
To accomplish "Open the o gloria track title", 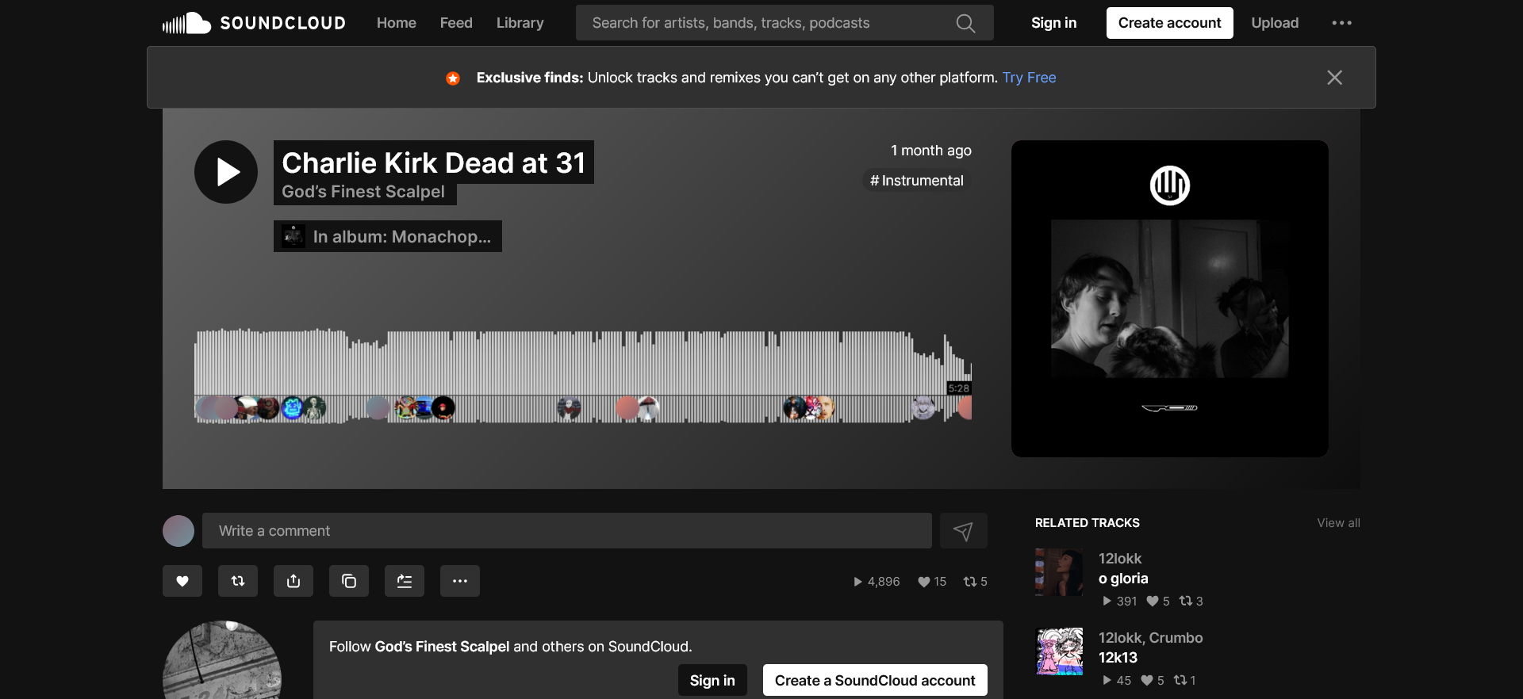I will pyautogui.click(x=1123, y=579).
